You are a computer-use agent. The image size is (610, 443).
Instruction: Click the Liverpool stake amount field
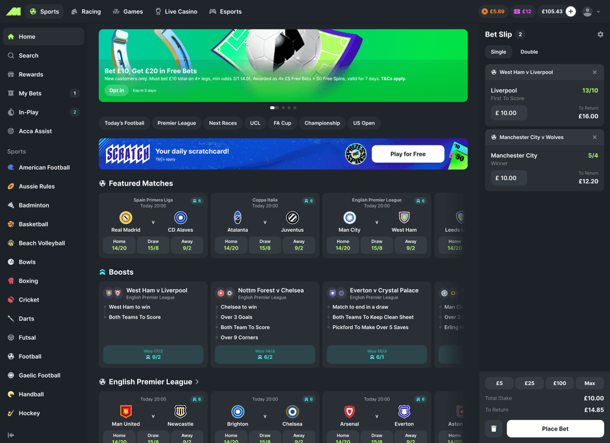[x=509, y=113]
